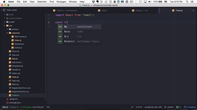
Task: Open About.js in the tree
Action: pyautogui.click(x=15, y=51)
